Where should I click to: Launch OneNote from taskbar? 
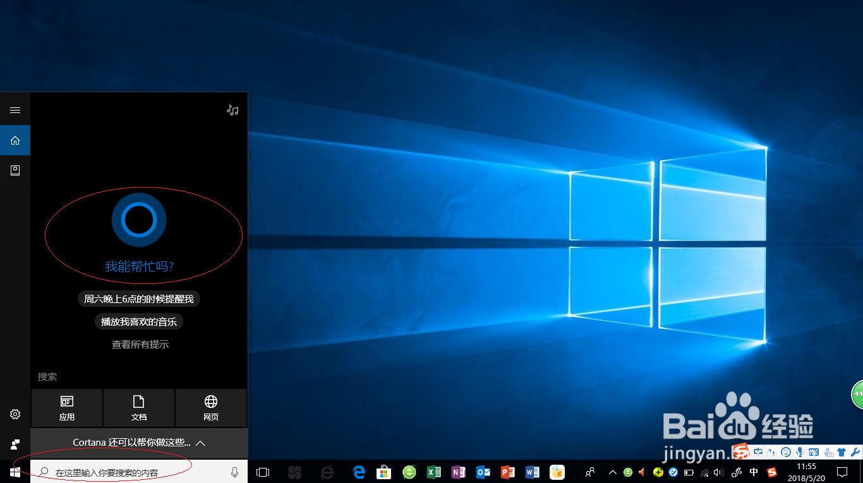[459, 472]
